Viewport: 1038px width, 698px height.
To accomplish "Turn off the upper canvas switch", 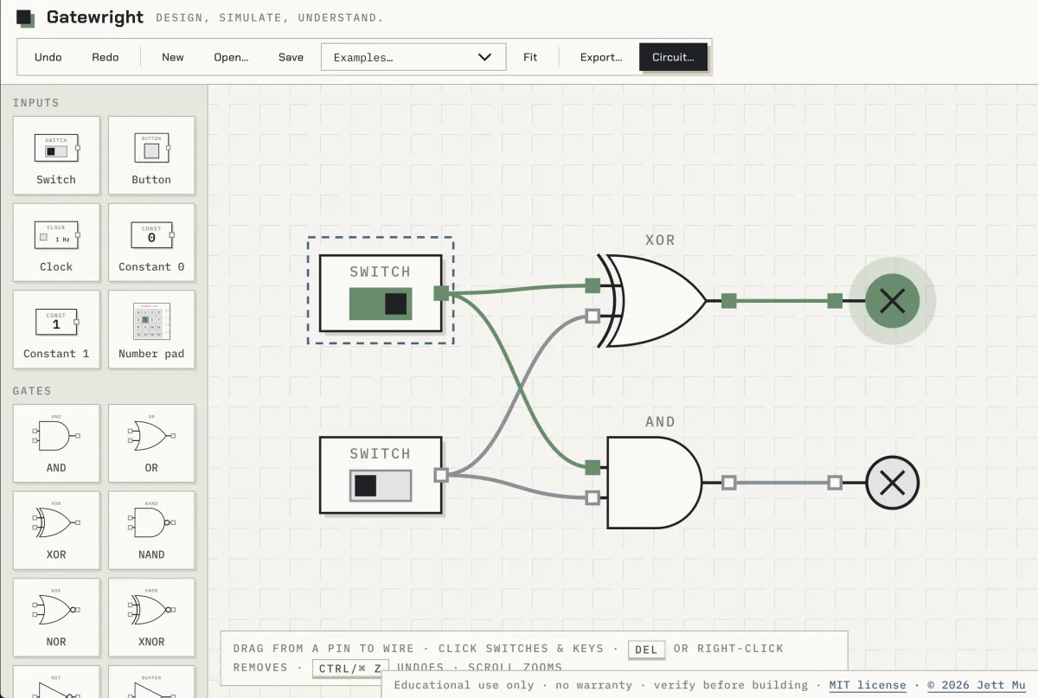I will click(x=381, y=304).
